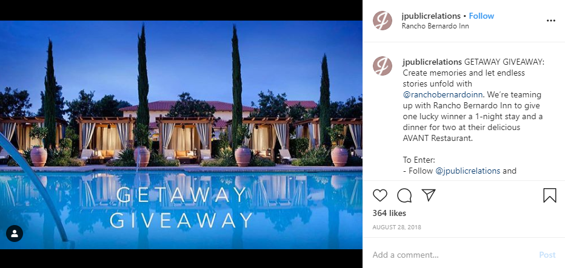Open jpublicrelations username at caption start
Image resolution: width=565 pixels, height=268 pixels.
[x=432, y=62]
